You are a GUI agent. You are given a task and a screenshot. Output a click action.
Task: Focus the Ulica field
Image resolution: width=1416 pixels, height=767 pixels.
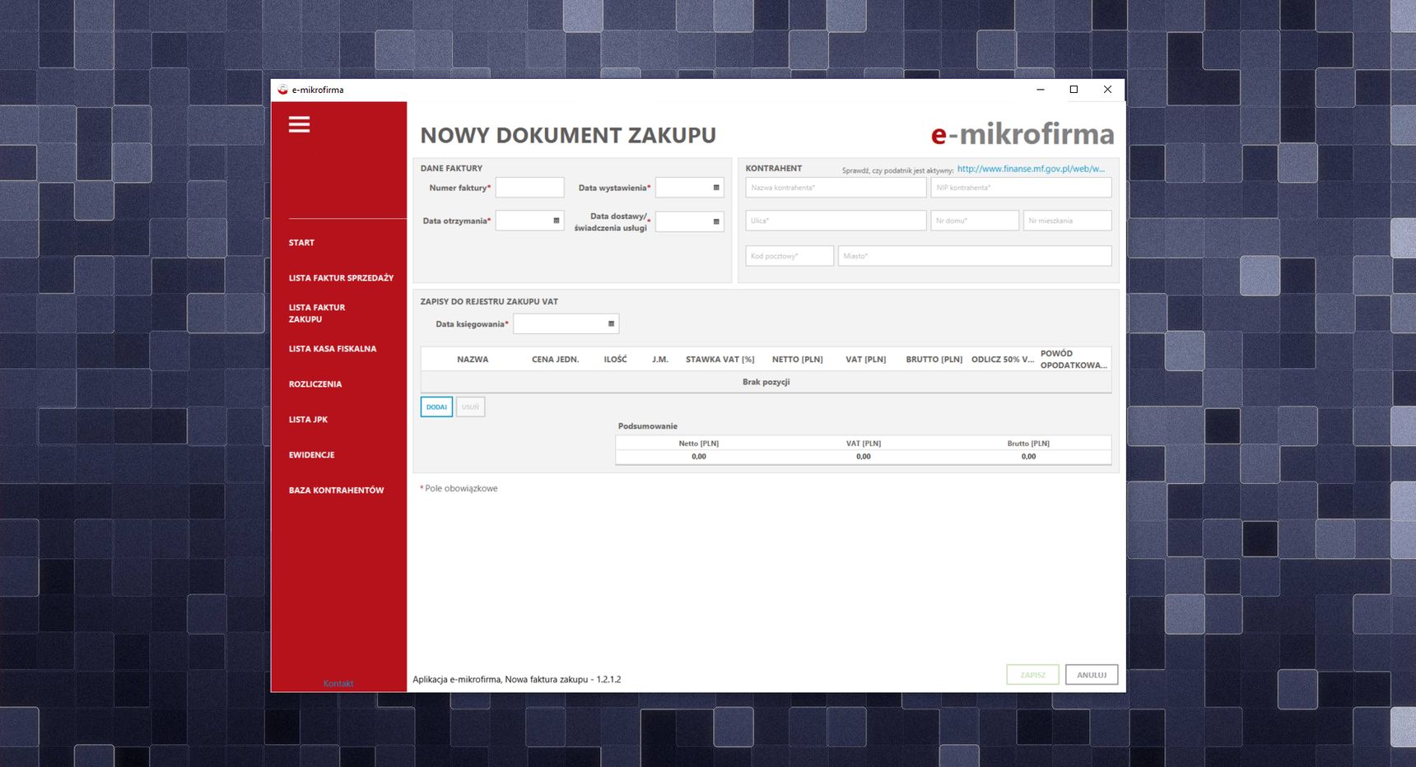[836, 221]
